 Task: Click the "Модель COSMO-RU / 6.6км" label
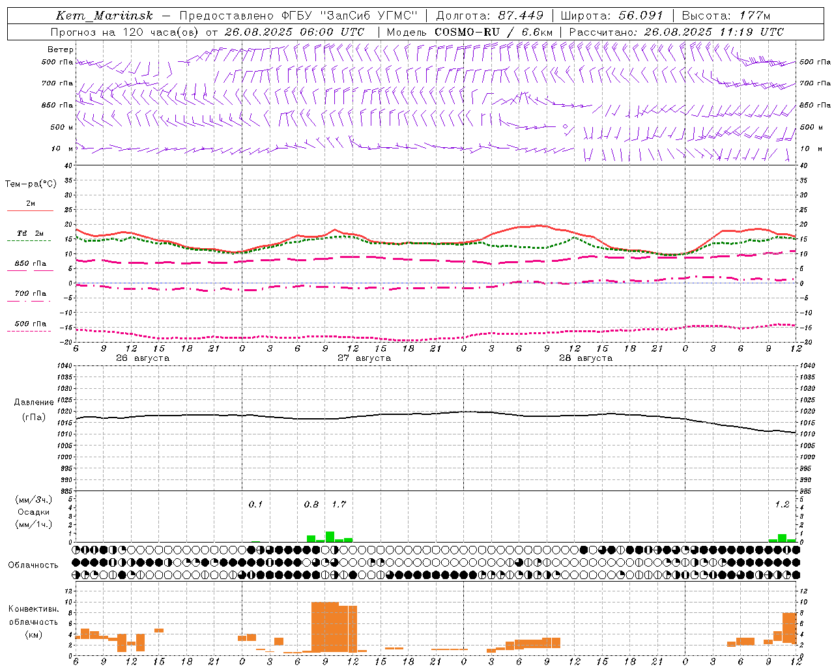point(470,32)
